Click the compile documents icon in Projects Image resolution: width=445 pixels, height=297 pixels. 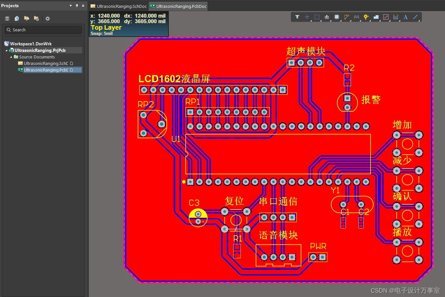tap(17, 19)
